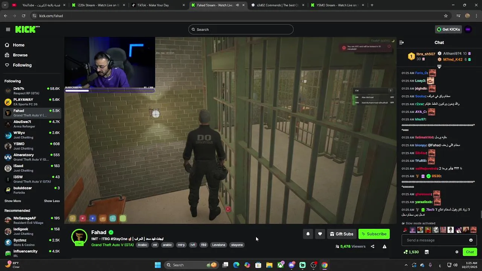The width and height of the screenshot is (482, 271).
Task: Collapse Following list with Show Less
Action: (x=52, y=201)
